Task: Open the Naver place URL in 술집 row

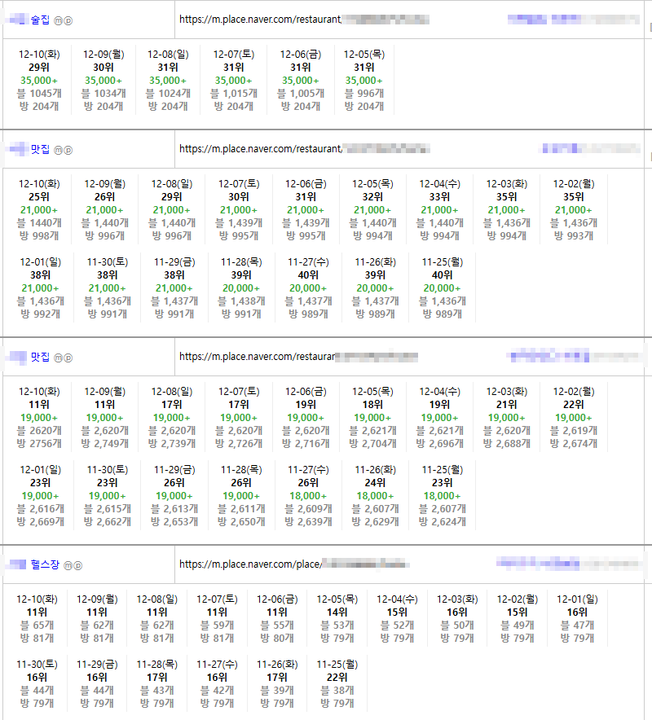Action: coord(259,18)
